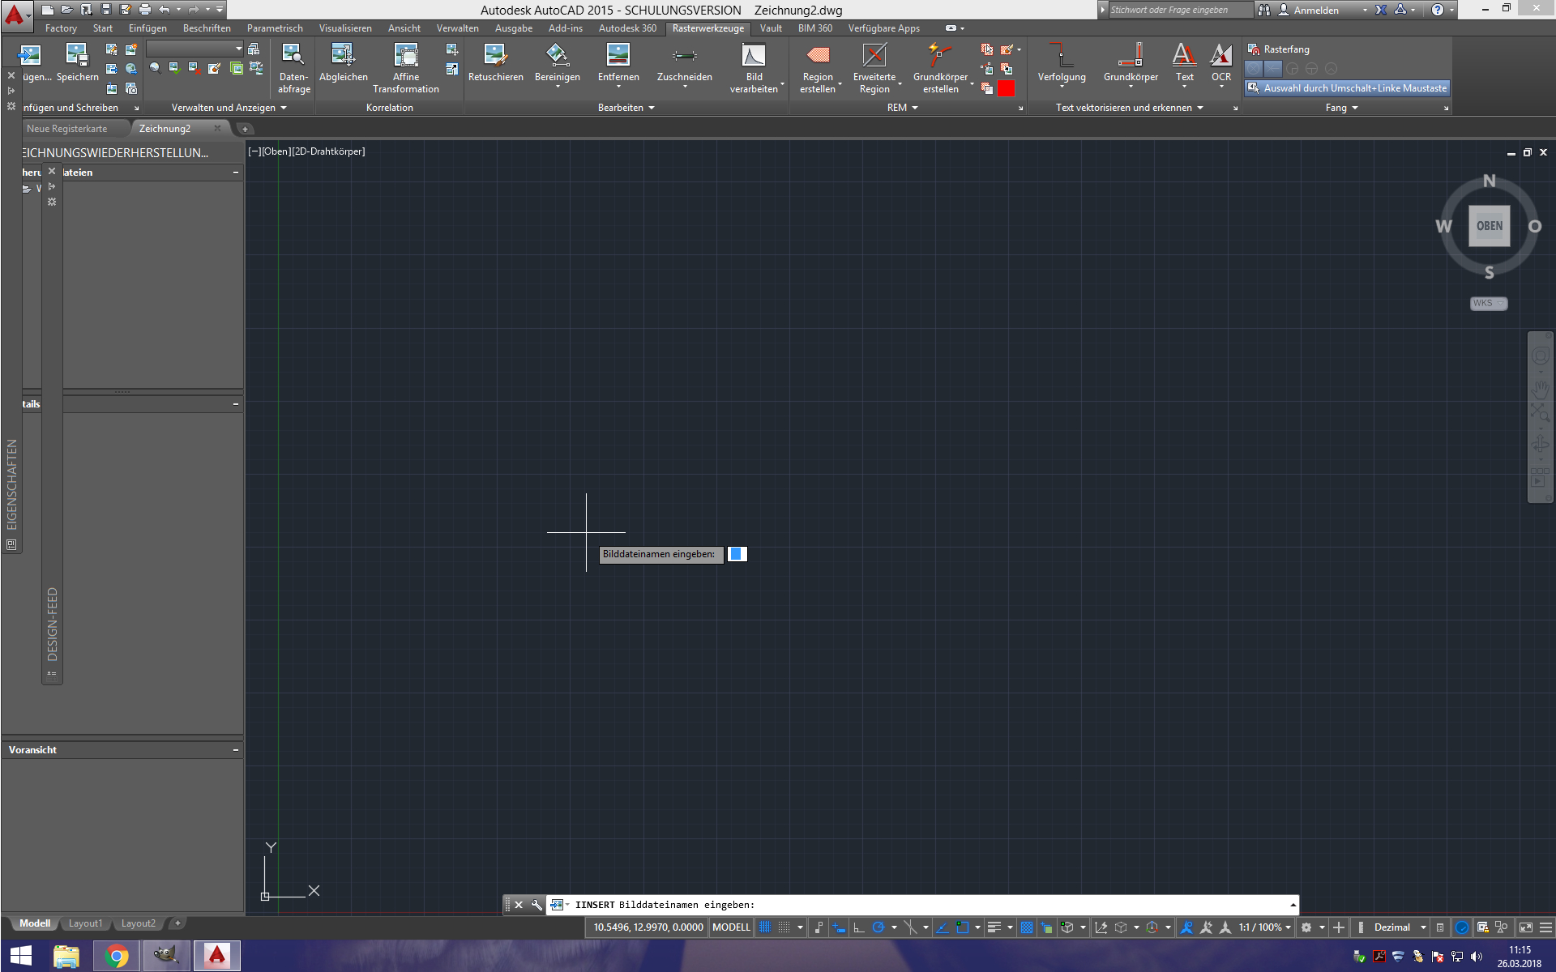Viewport: 1556px width, 972px height.
Task: Click Auswahl durch Umschalt+Linke Maustaste button
Action: coord(1347,88)
